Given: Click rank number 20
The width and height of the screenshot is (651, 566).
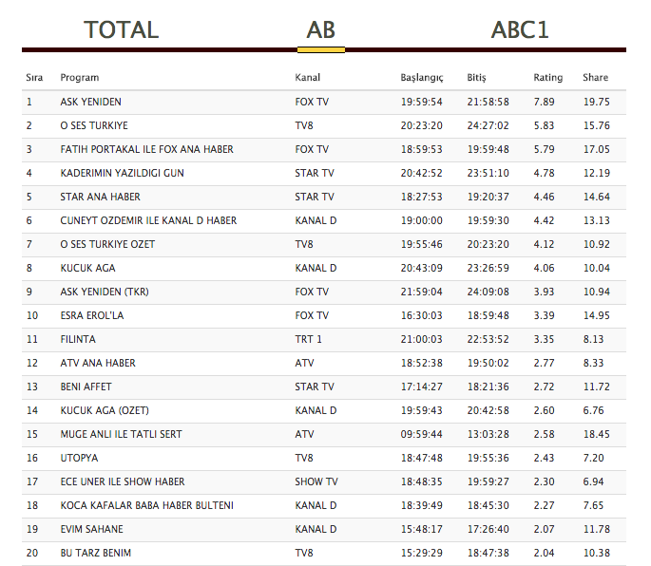Looking at the screenshot, I should click(32, 553).
